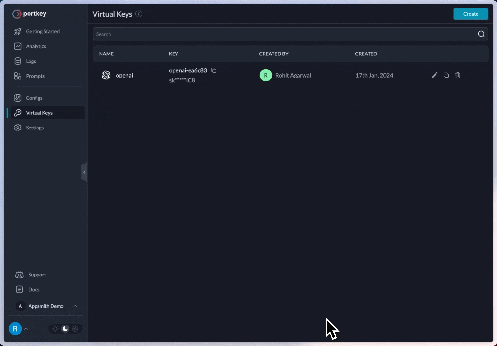Click the search magnifier icon
Screen dimensions: 497x346
coord(481,34)
